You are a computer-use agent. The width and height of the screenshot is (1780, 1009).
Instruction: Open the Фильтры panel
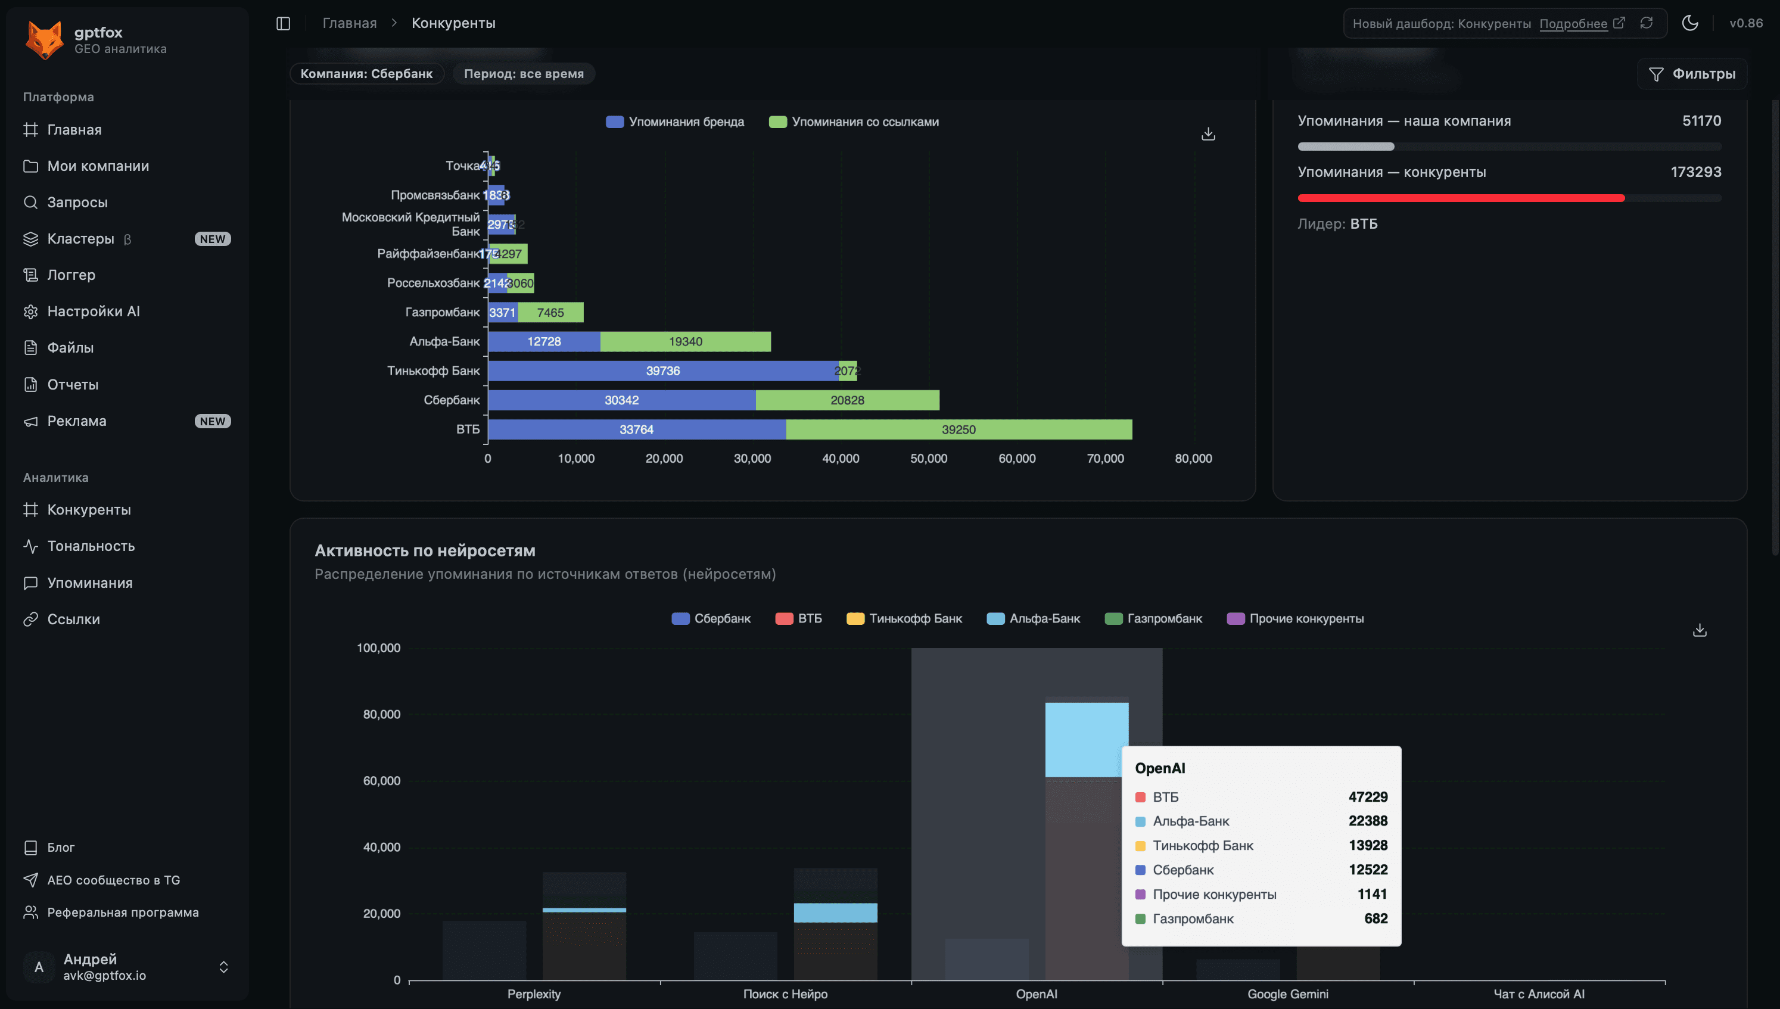click(x=1692, y=73)
